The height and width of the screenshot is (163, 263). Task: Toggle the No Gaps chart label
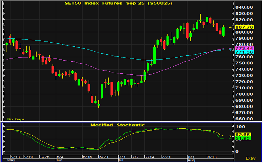click(x=16, y=119)
